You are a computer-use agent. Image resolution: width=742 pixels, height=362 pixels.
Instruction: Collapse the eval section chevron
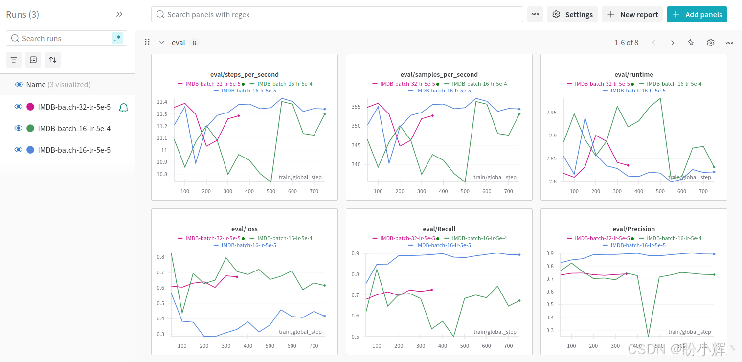tap(162, 42)
